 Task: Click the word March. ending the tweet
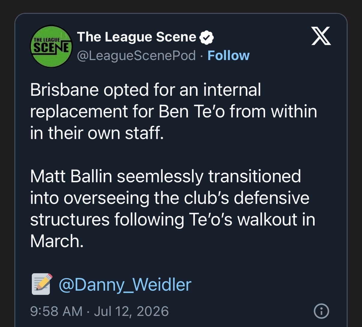57,241
